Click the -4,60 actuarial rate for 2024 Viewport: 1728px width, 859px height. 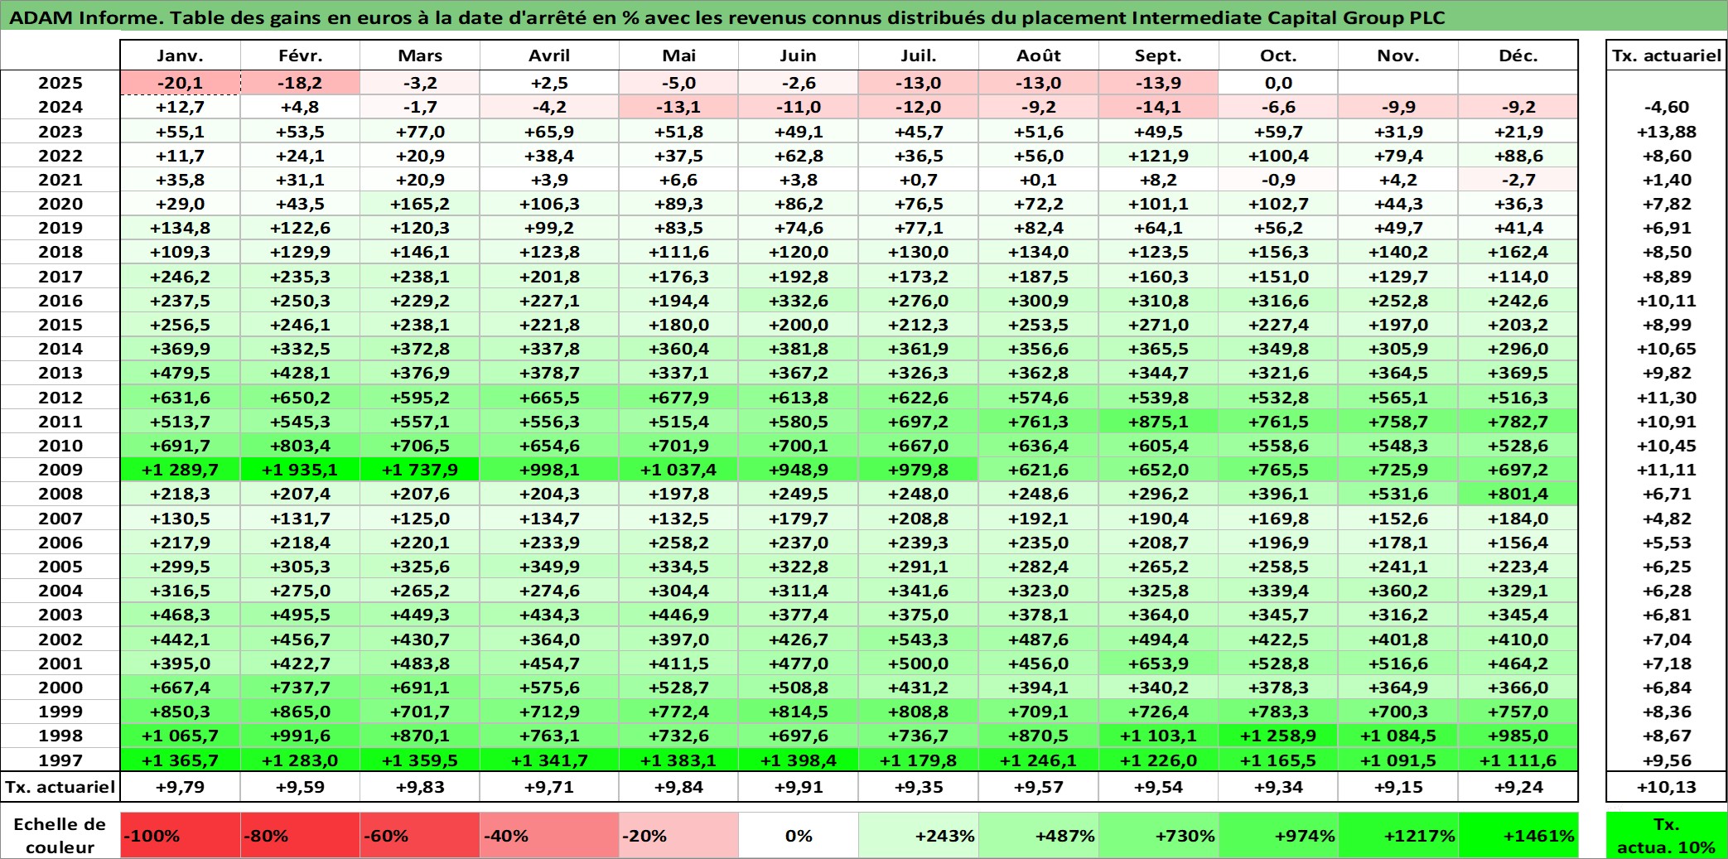point(1666,107)
